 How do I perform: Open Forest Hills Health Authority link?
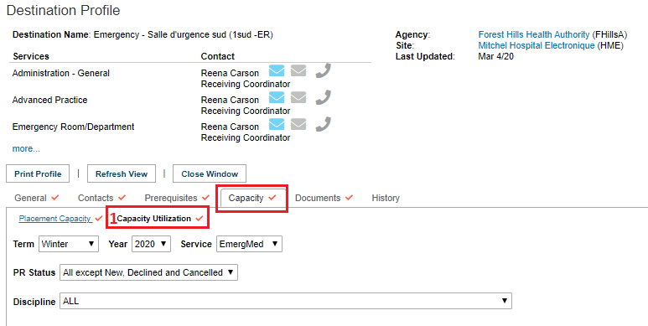click(533, 34)
